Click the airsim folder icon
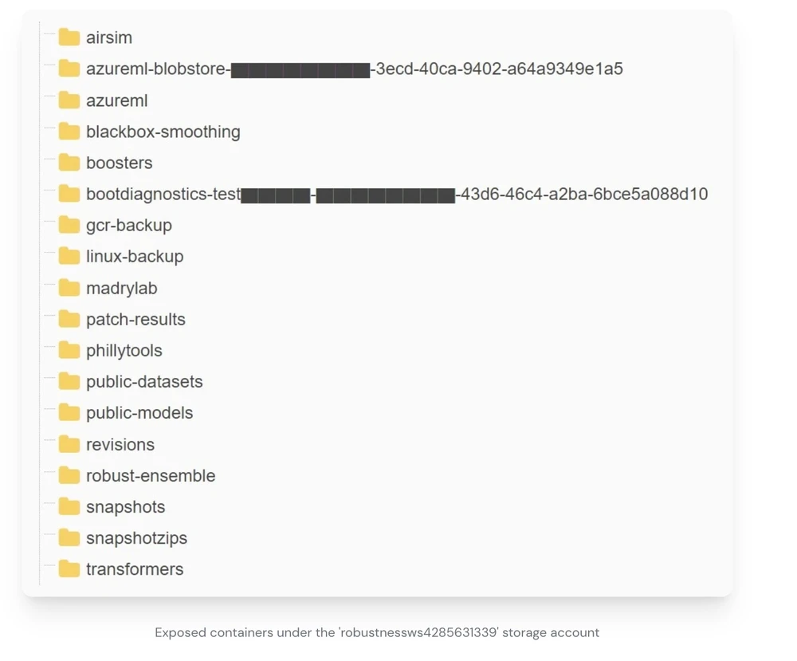Screen dimensions: 797x661 point(69,37)
